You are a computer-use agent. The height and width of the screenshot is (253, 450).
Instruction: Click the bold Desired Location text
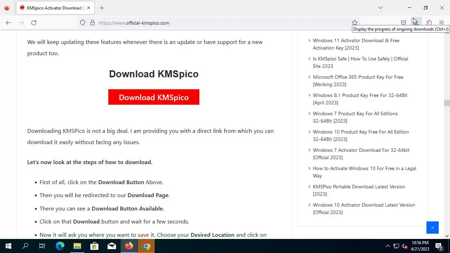click(x=212, y=235)
